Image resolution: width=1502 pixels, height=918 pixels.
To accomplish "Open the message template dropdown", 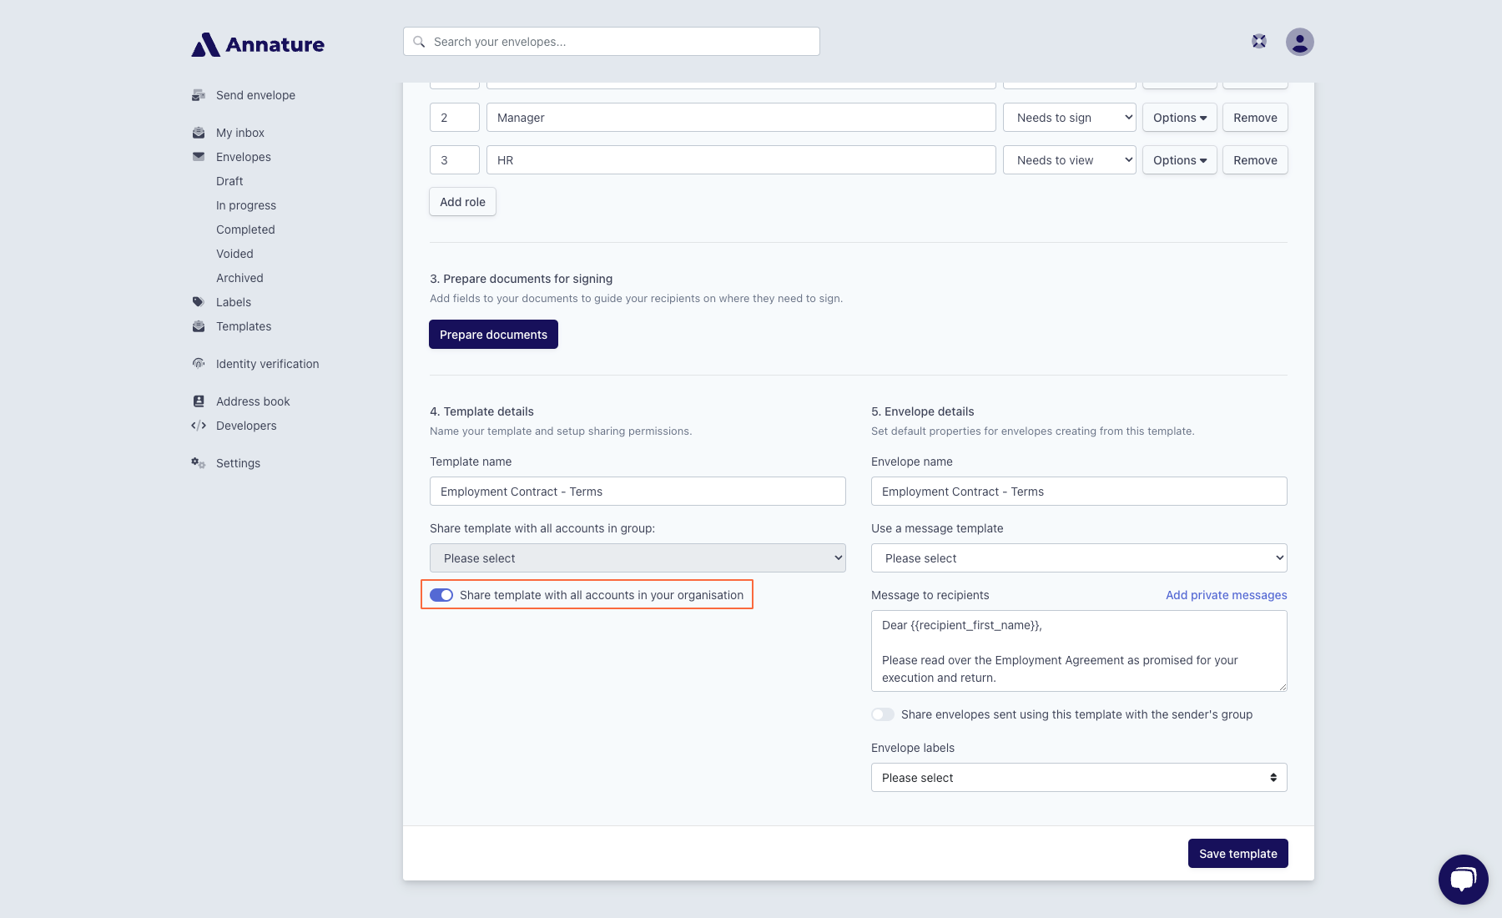I will [1078, 558].
